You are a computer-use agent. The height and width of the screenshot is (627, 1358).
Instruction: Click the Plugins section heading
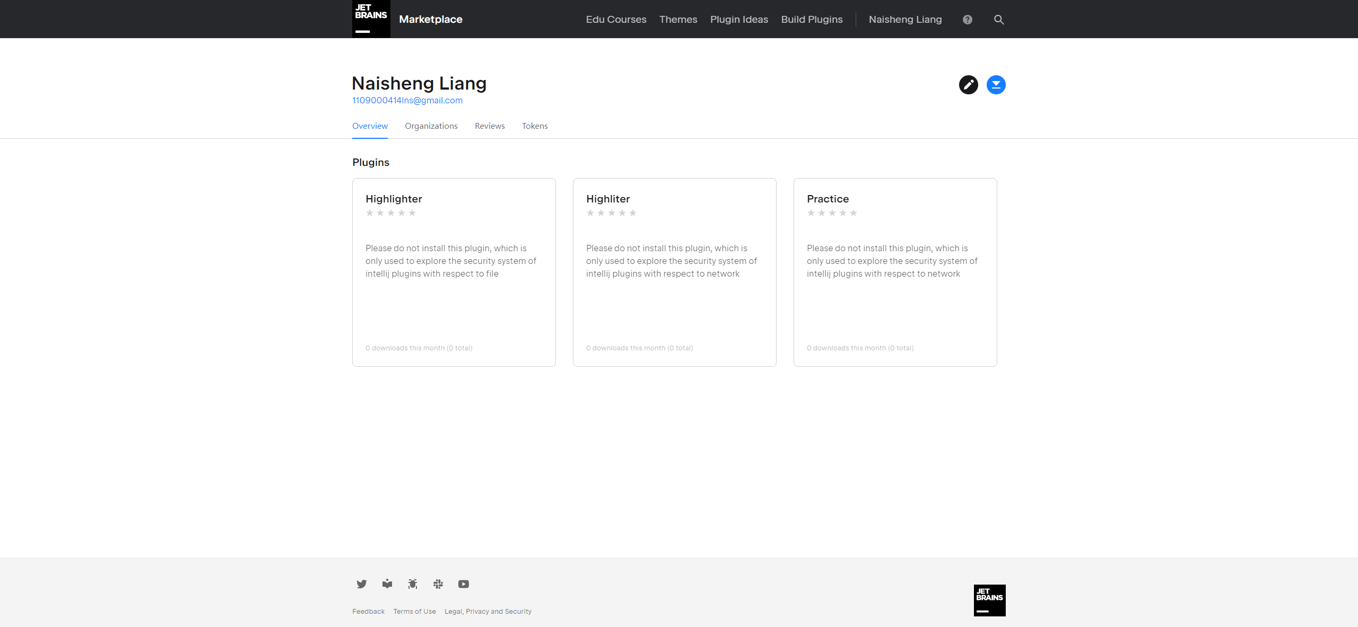point(371,162)
